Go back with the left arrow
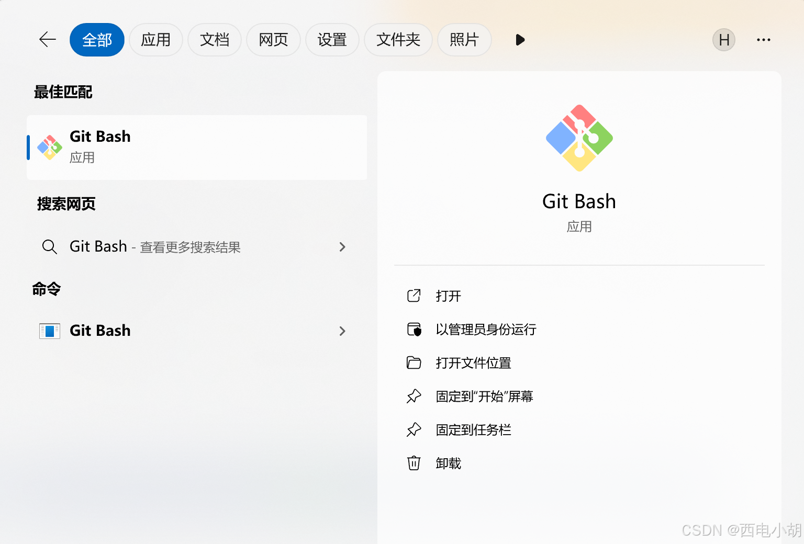 click(x=48, y=40)
